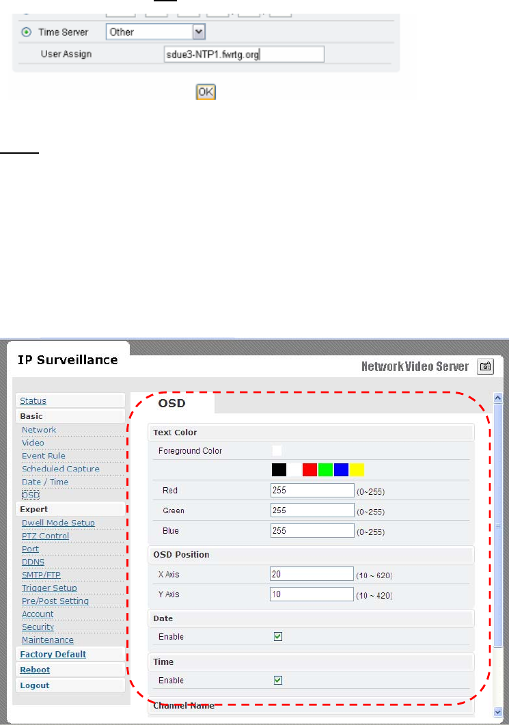Toggle the Time Enable checkbox
This screenshot has width=509, height=725.
278,680
